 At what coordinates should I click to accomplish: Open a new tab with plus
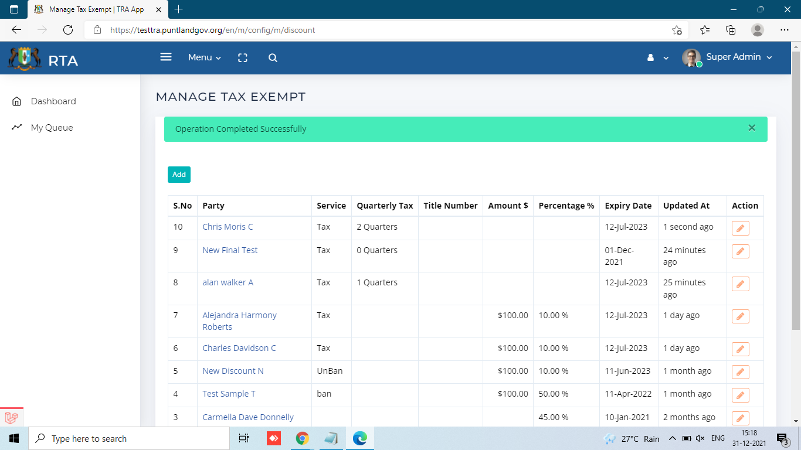[179, 9]
